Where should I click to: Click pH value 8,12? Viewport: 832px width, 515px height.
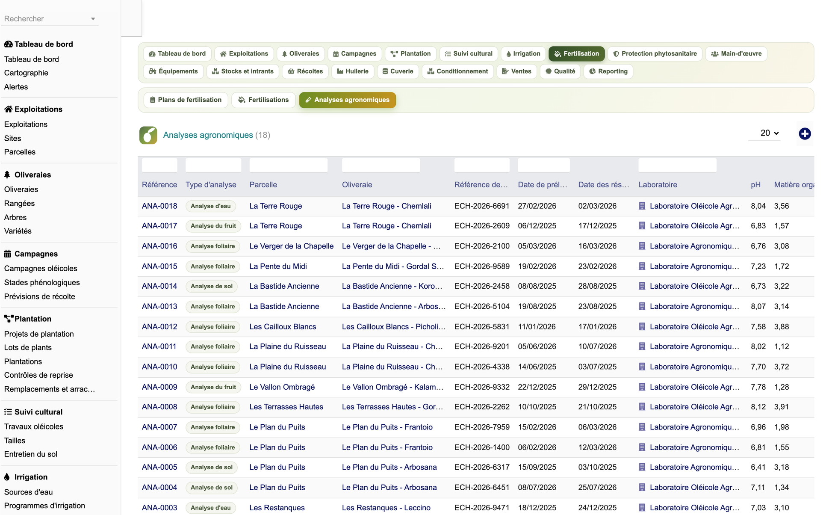(x=758, y=407)
